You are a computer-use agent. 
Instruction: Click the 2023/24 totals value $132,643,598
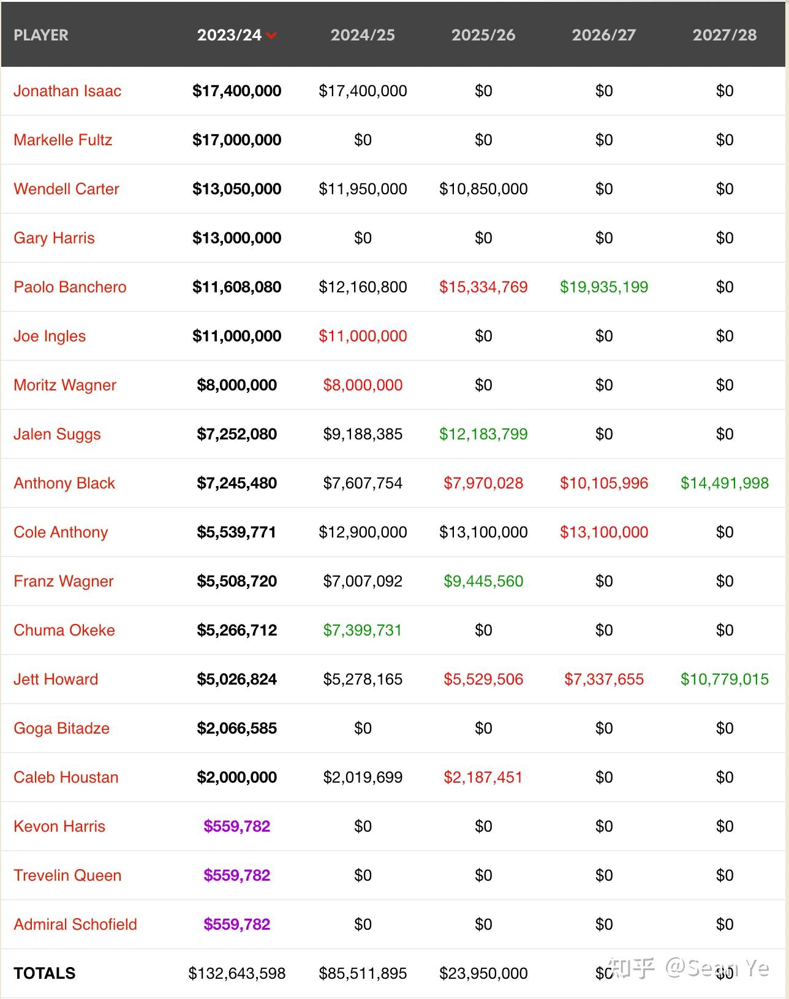pyautogui.click(x=237, y=973)
